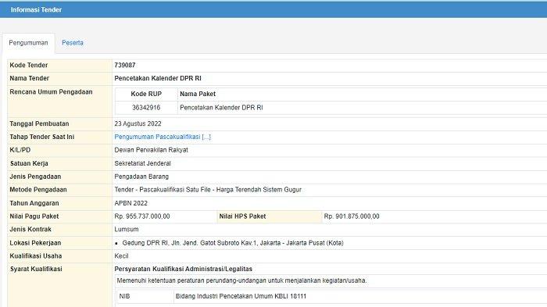Click the Nama Tender label
The width and height of the screenshot is (547, 307).
point(30,78)
